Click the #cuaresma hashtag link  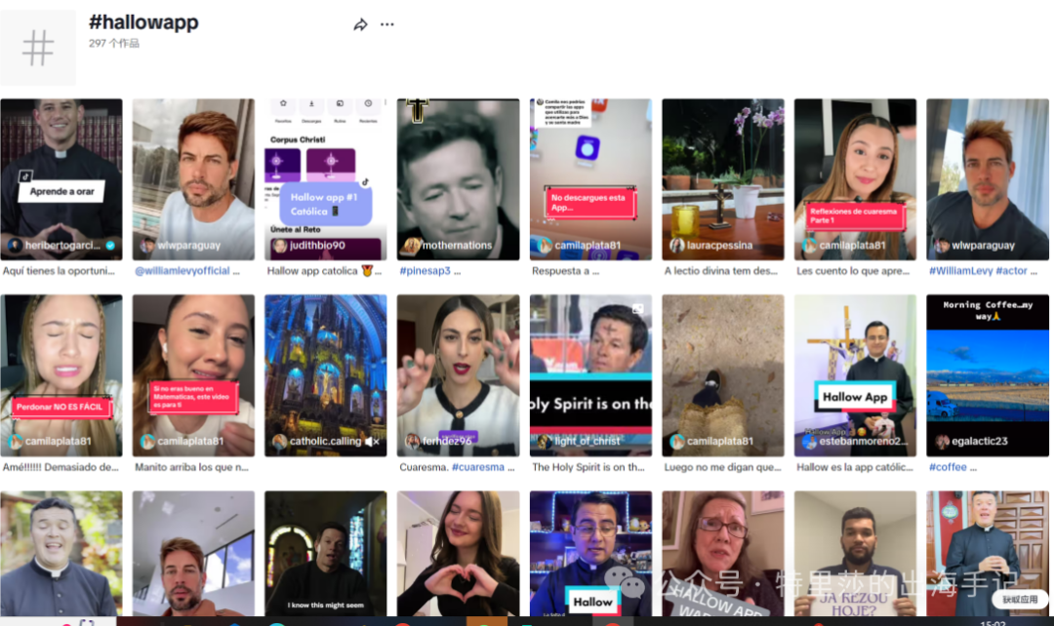point(478,467)
